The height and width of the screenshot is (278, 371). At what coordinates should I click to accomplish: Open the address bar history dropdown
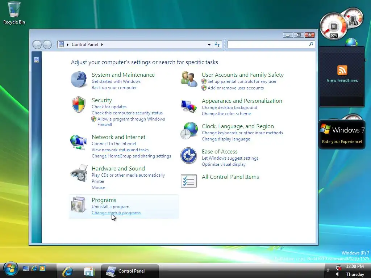[x=209, y=45]
